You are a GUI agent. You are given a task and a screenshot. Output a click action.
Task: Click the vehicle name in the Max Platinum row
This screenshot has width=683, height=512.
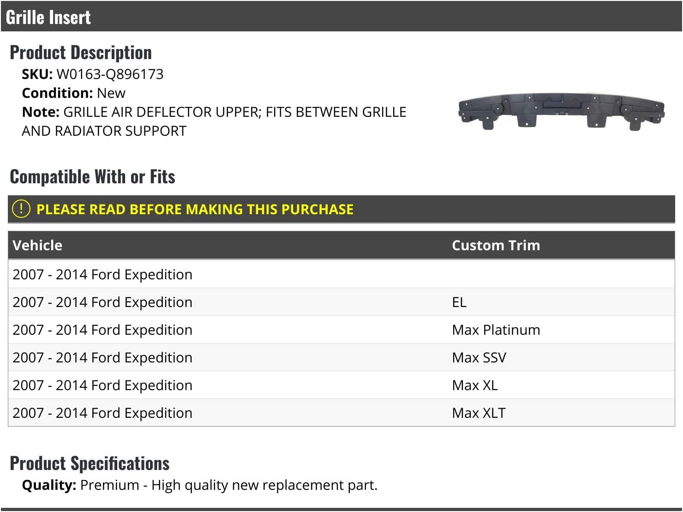point(102,330)
